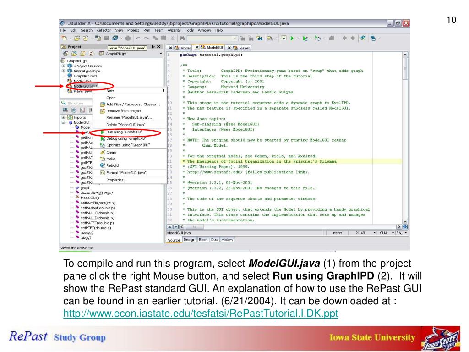Close the Model editor tab with its X
Image resolution: width=469 pixels, height=352 pixels.
point(170,48)
